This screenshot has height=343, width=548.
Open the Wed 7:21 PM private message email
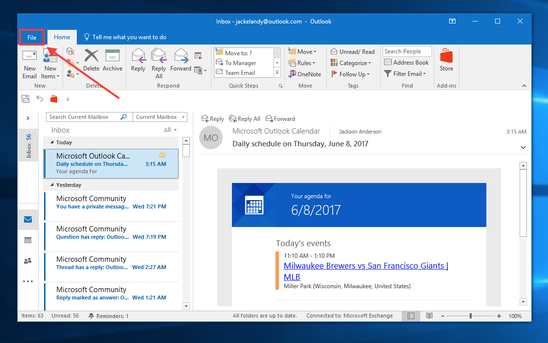tap(111, 206)
